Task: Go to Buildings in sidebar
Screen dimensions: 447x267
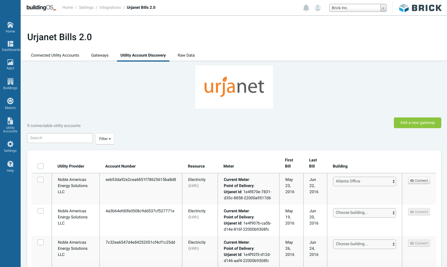Action: click(x=10, y=84)
